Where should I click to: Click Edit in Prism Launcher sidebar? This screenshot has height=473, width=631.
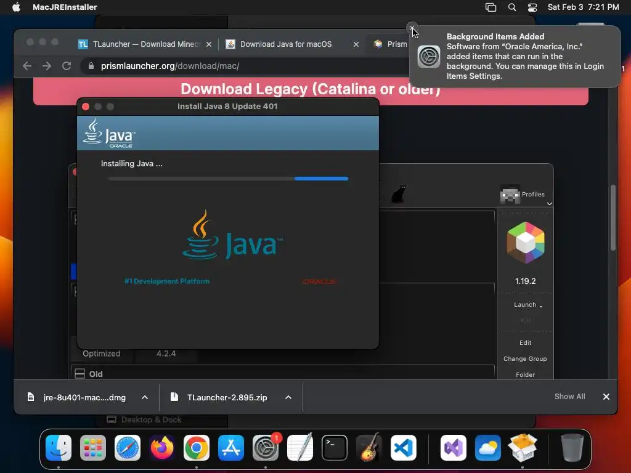pyautogui.click(x=525, y=342)
